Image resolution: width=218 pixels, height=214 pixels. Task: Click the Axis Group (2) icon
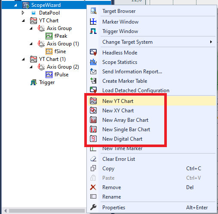tap(41, 67)
